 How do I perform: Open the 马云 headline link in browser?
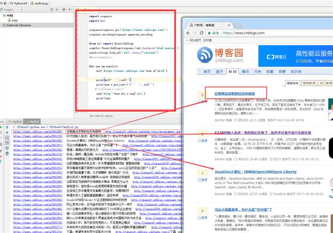pos(243,210)
